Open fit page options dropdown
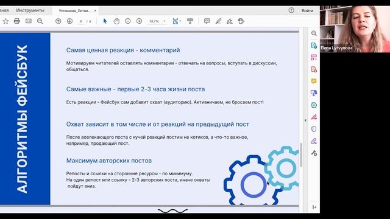The height and width of the screenshot is (219, 390). click(x=176, y=21)
